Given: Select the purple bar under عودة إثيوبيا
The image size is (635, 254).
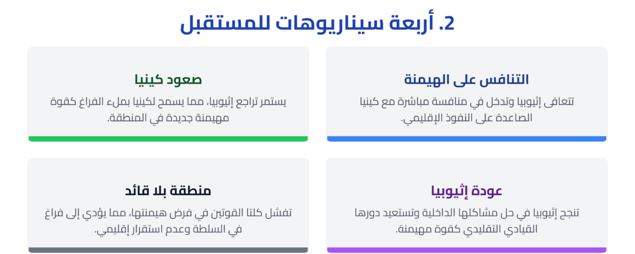Looking at the screenshot, I should 466,250.
